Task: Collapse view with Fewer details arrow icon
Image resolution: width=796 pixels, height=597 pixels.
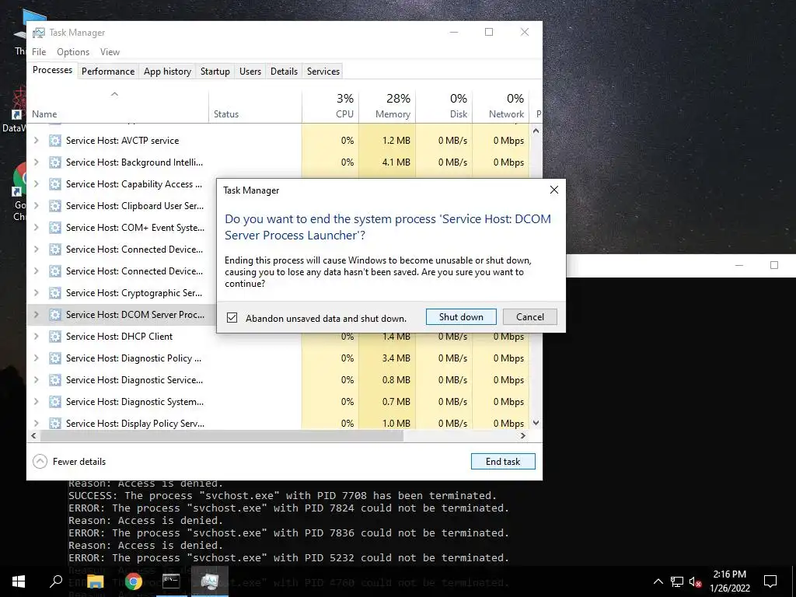Action: pos(40,462)
